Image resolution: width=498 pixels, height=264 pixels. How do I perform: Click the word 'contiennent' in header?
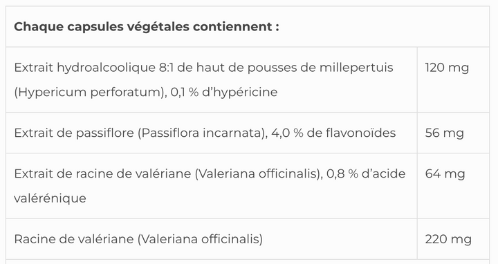click(232, 26)
